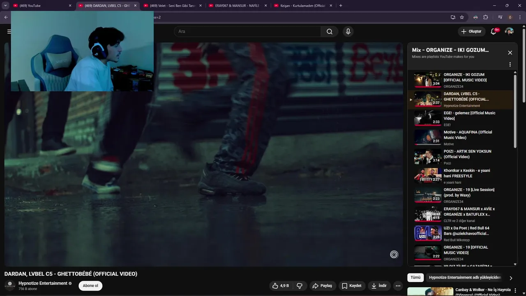Switch to the (469) YouTube tab
Image resolution: width=526 pixels, height=296 pixels.
[41, 6]
